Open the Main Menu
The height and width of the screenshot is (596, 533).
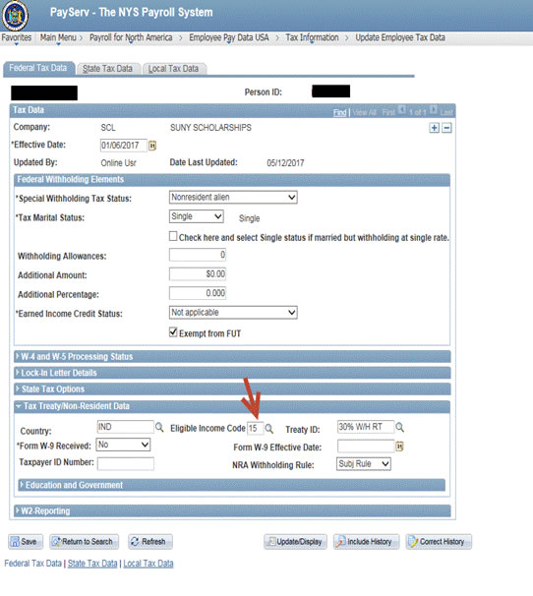click(x=58, y=37)
